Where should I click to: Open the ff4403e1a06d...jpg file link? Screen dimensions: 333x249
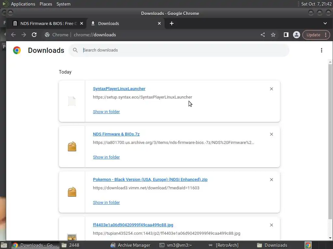pyautogui.click(x=133, y=225)
